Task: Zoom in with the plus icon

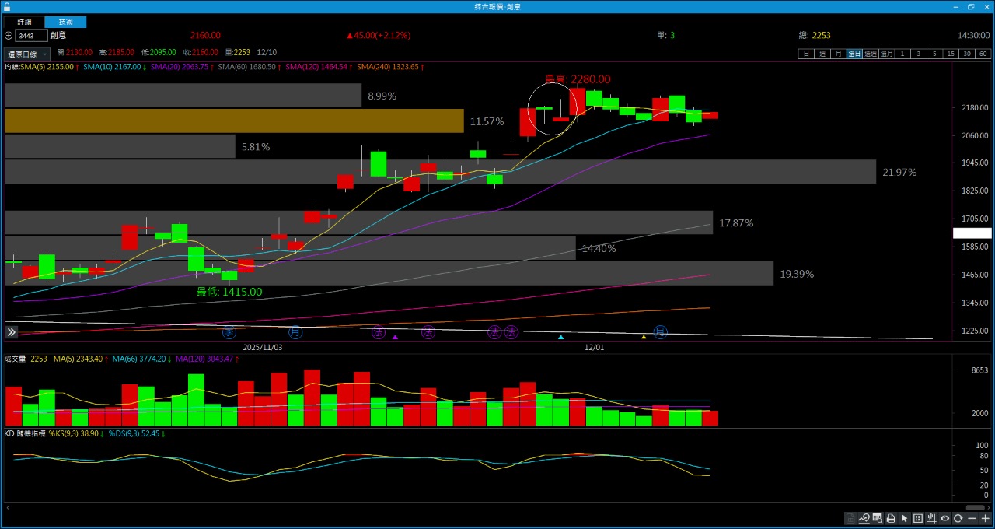Action: point(985,518)
